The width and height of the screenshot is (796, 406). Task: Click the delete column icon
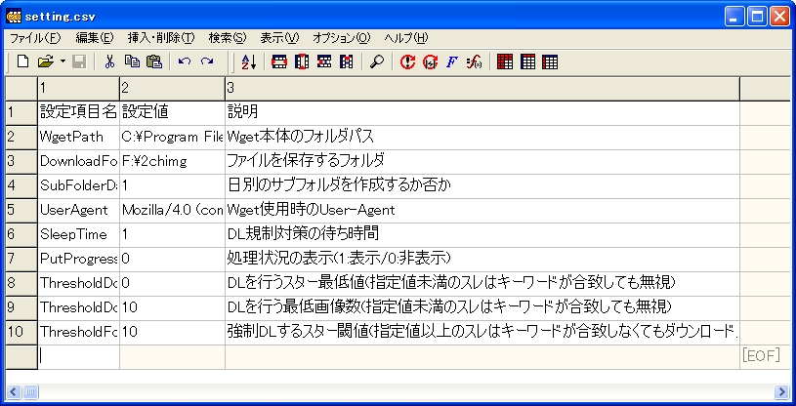coord(347,61)
